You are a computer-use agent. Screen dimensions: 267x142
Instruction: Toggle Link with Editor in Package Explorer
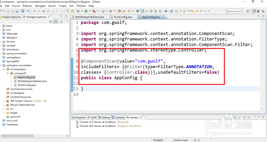coord(56,22)
